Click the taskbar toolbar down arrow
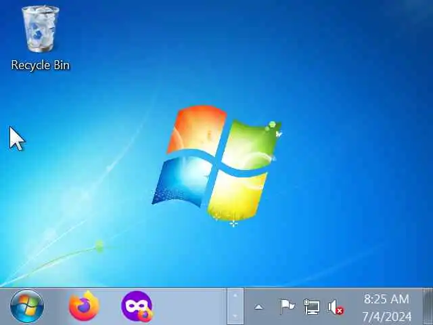Viewport: 433px width, 325px height. [x=235, y=316]
